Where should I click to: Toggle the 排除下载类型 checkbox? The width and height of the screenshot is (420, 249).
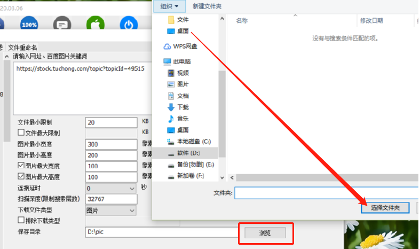click(x=21, y=220)
